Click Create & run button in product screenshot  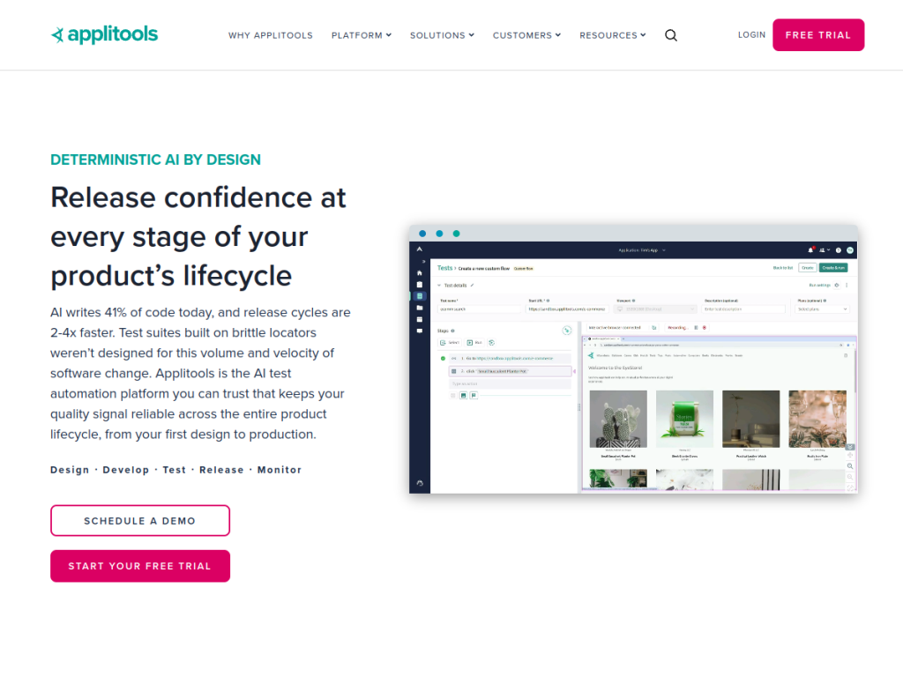click(833, 268)
